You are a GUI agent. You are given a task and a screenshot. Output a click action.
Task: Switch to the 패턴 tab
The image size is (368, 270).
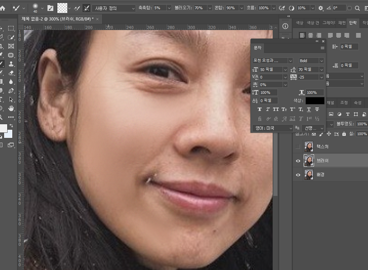pyautogui.click(x=342, y=23)
